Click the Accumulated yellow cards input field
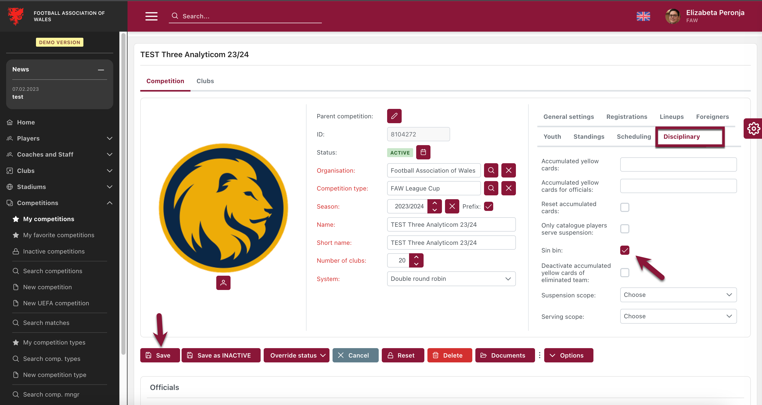This screenshot has height=405, width=762. click(x=678, y=164)
